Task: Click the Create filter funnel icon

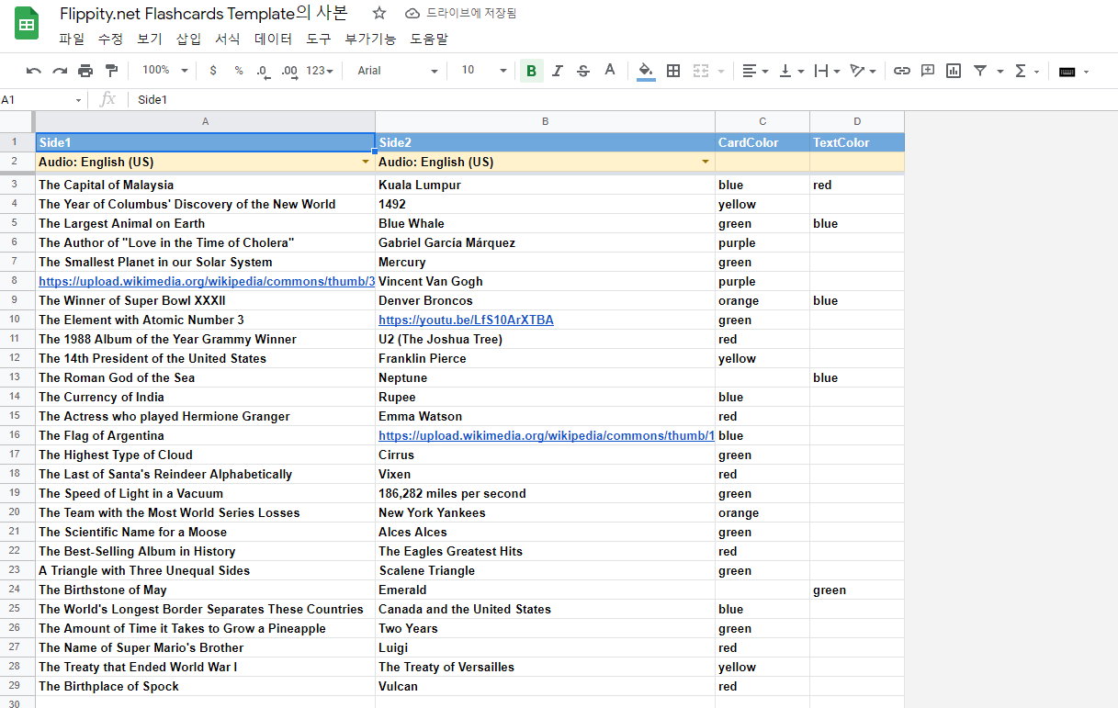Action: [x=980, y=71]
